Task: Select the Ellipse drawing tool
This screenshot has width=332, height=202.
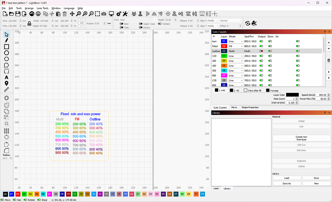Action: (x=6, y=53)
